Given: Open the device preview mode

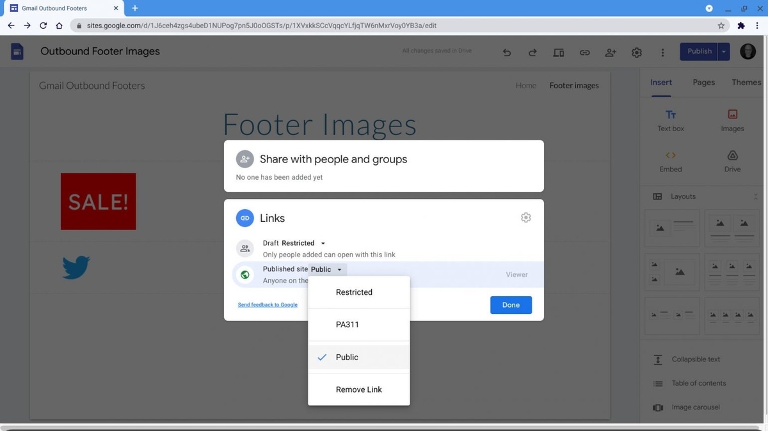Looking at the screenshot, I should 558,52.
